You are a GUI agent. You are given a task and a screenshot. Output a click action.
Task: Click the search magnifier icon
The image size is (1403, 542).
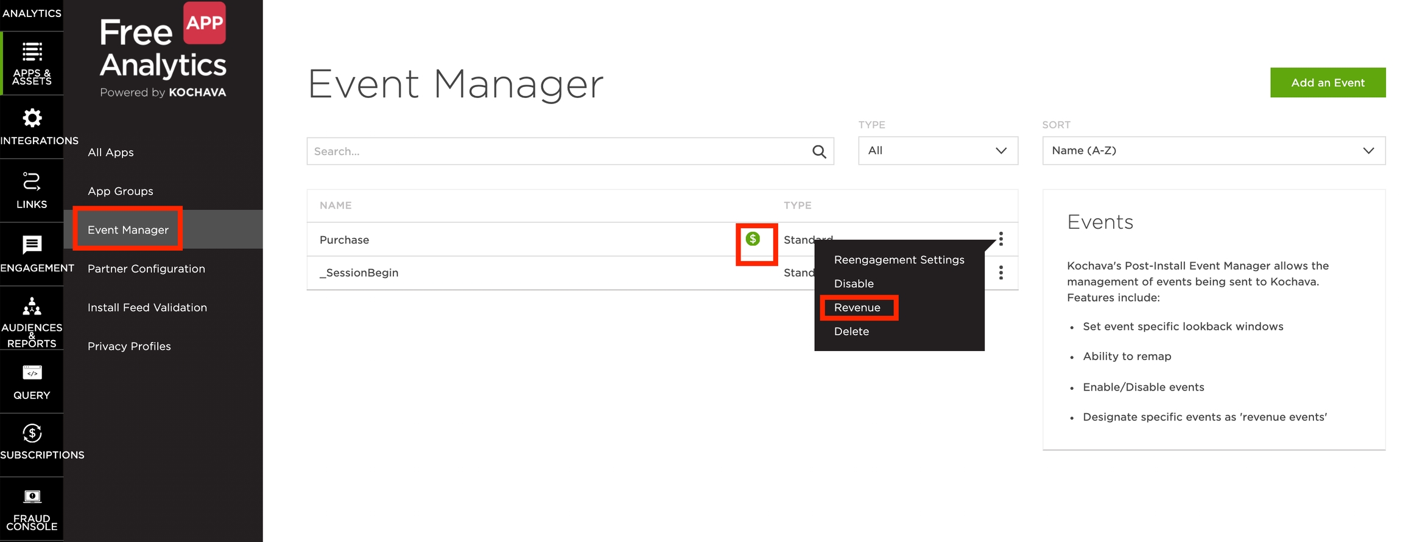pos(819,151)
